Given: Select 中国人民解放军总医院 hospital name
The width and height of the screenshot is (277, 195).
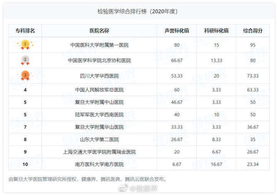Looking at the screenshot, I should pos(99,90).
